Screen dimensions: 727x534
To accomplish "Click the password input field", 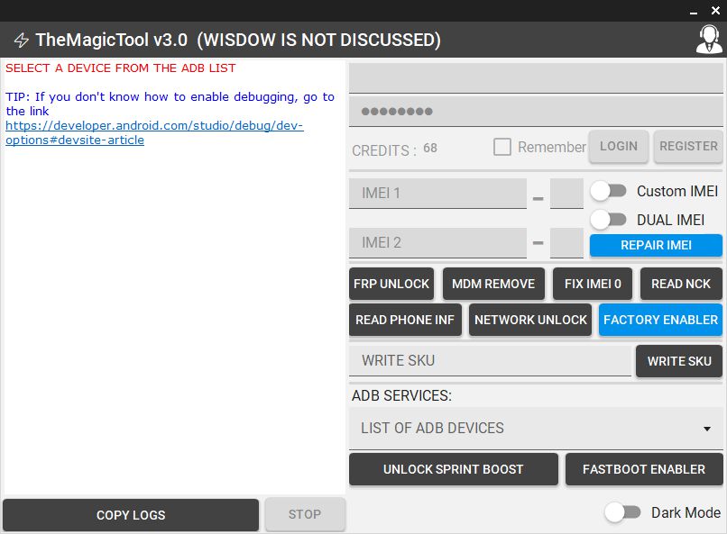I will pyautogui.click(x=536, y=113).
